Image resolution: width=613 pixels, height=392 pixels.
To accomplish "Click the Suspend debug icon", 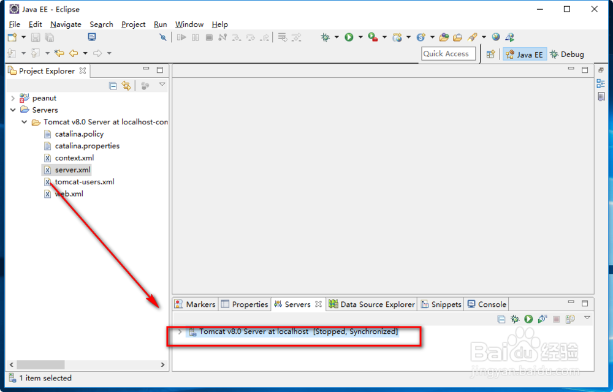I will coord(196,37).
